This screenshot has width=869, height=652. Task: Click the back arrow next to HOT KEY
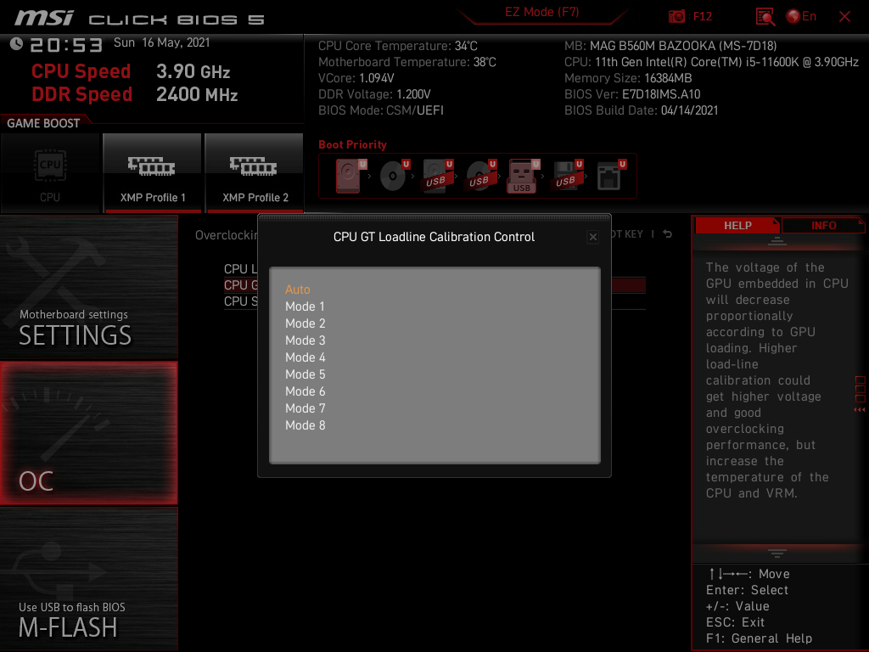coord(667,234)
